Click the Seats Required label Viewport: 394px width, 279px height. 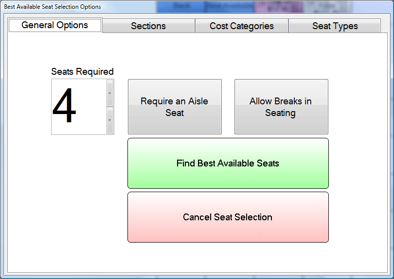82,71
